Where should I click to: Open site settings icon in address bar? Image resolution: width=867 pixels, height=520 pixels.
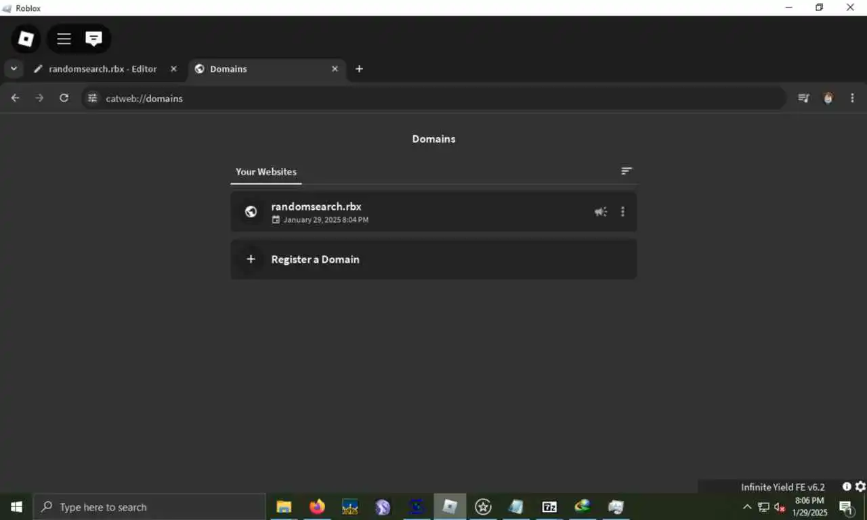[x=93, y=98]
